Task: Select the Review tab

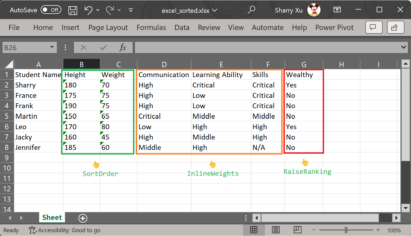Action: [209, 28]
